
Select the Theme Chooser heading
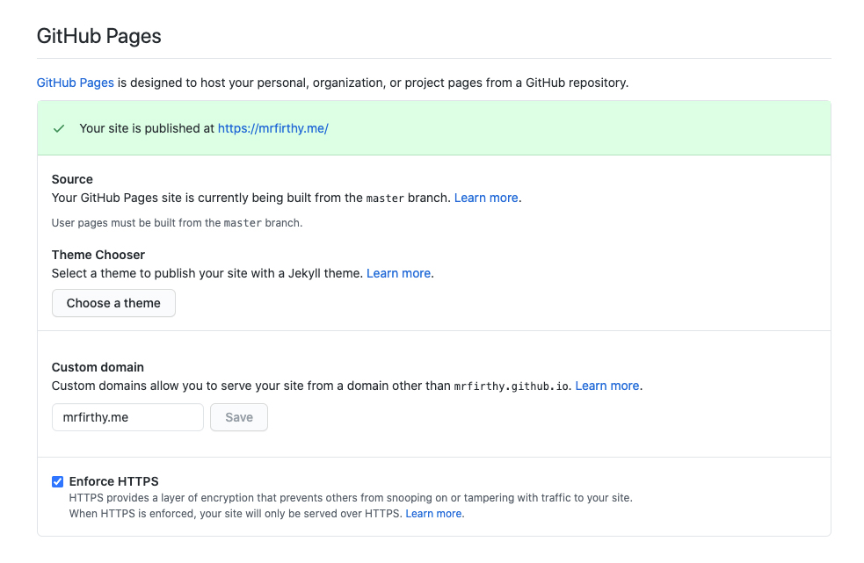pos(98,255)
